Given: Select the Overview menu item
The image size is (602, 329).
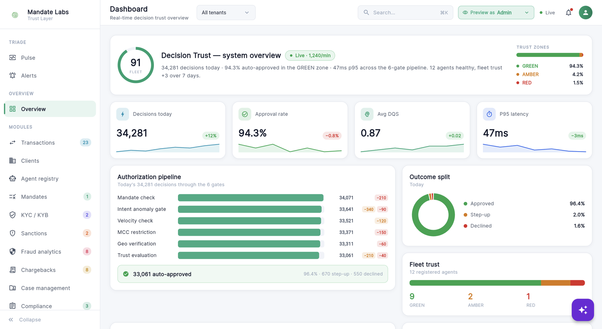Looking at the screenshot, I should 50,109.
